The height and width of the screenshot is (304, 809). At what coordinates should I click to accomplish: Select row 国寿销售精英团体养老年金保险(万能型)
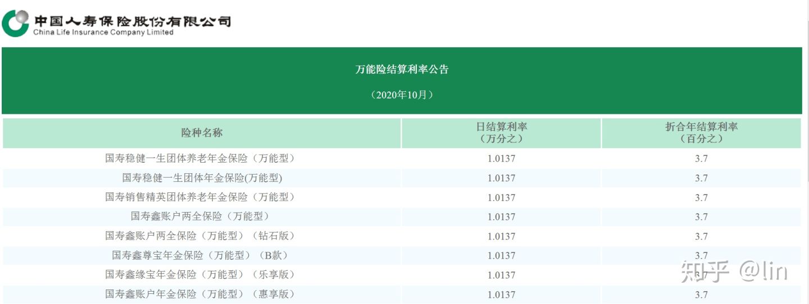402,197
